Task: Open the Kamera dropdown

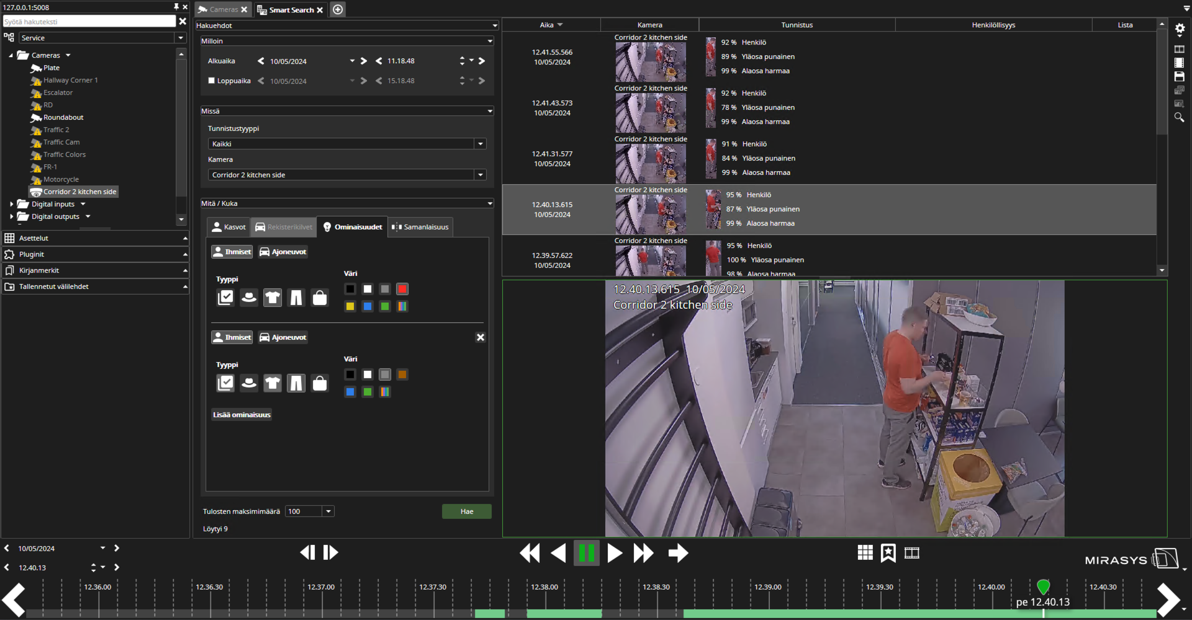Action: click(x=480, y=175)
